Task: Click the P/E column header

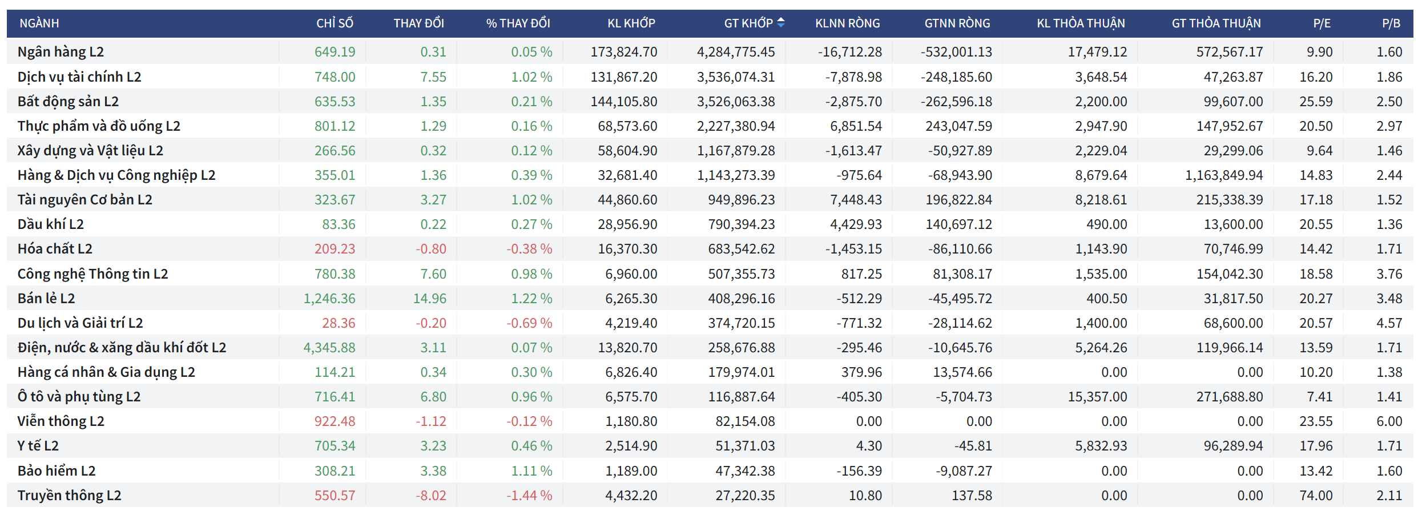Action: [x=1322, y=23]
